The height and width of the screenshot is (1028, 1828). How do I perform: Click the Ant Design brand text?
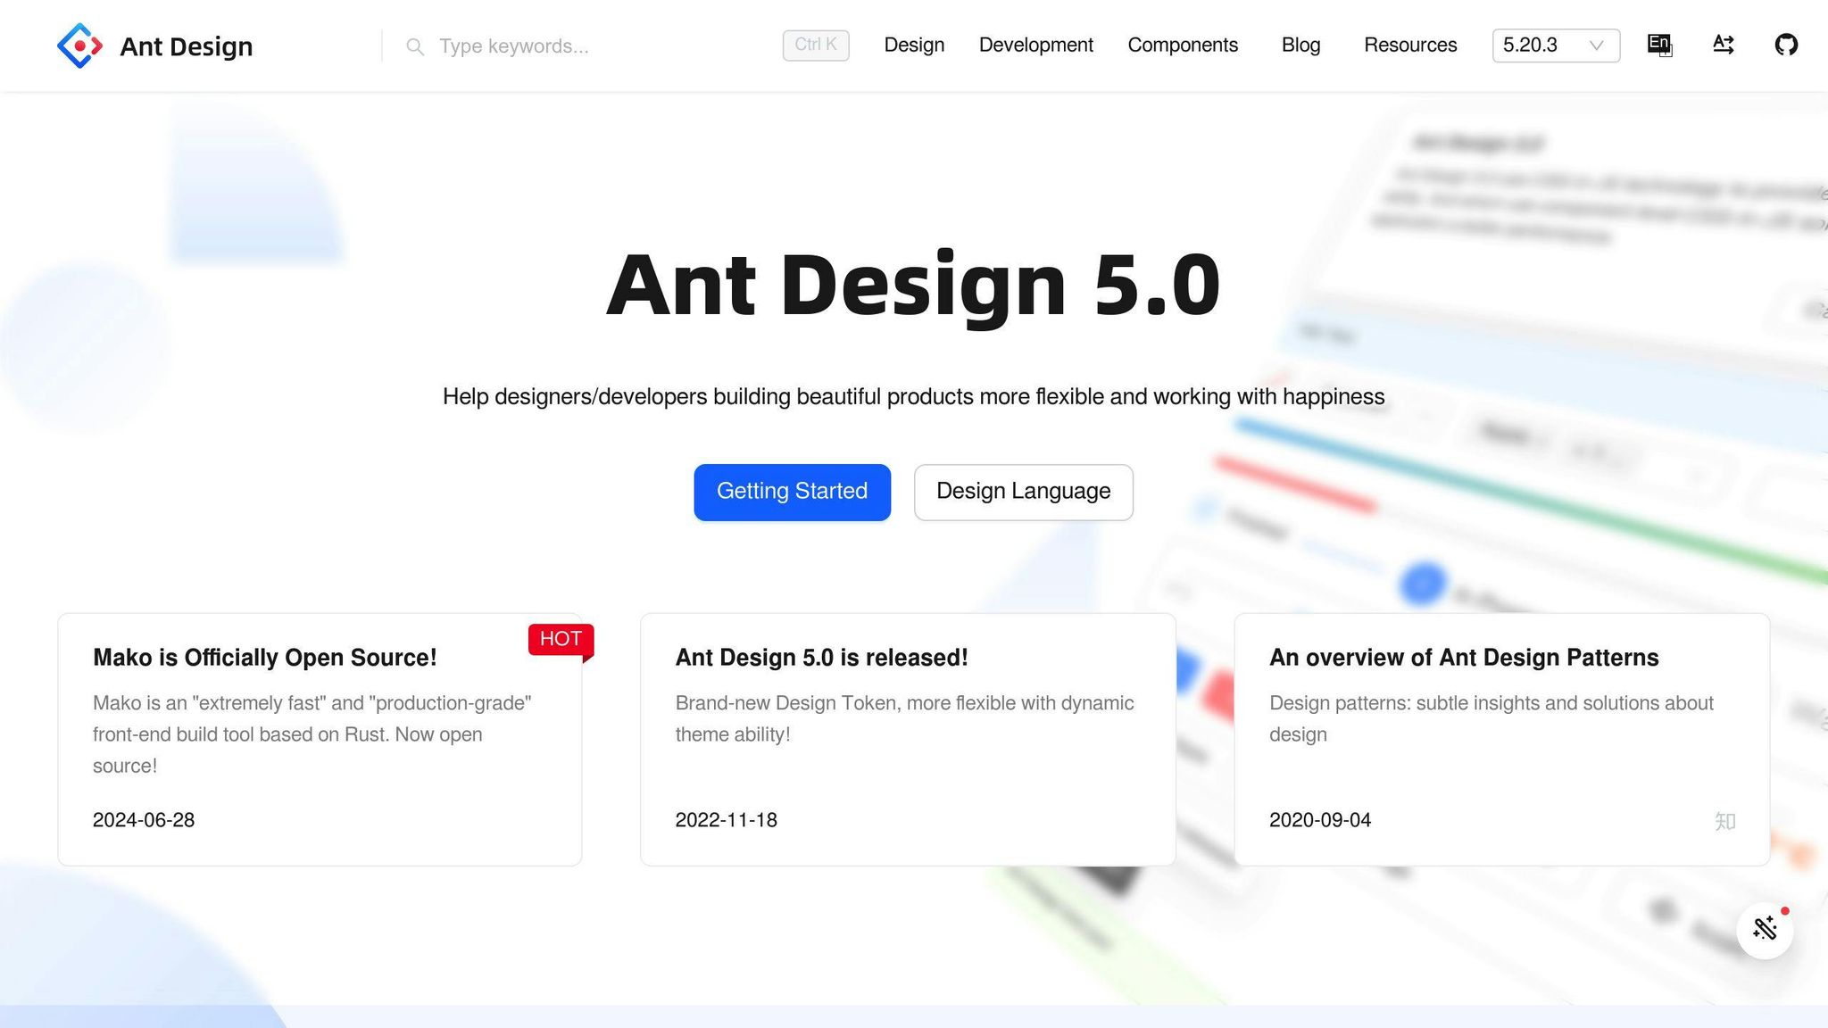(186, 46)
